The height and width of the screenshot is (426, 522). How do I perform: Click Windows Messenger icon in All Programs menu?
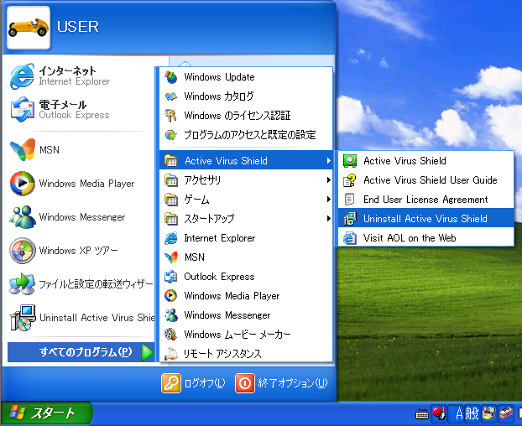(x=171, y=315)
